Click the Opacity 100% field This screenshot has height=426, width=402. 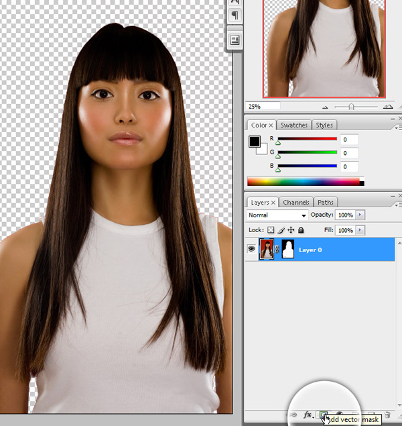[346, 215]
